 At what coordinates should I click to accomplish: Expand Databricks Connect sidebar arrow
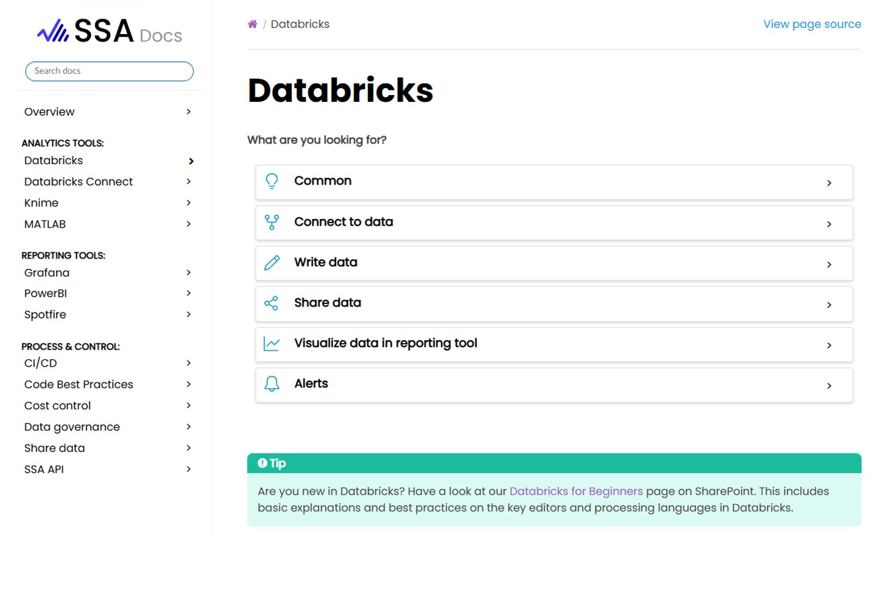pyautogui.click(x=188, y=182)
